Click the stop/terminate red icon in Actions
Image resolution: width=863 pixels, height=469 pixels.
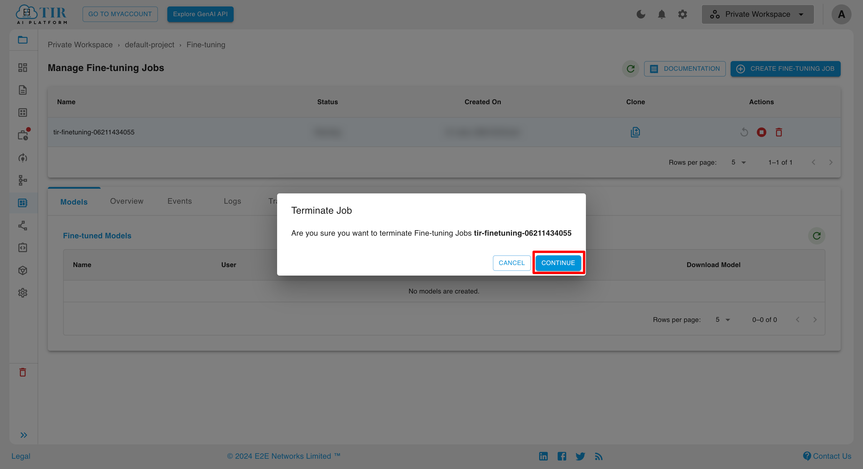(761, 132)
